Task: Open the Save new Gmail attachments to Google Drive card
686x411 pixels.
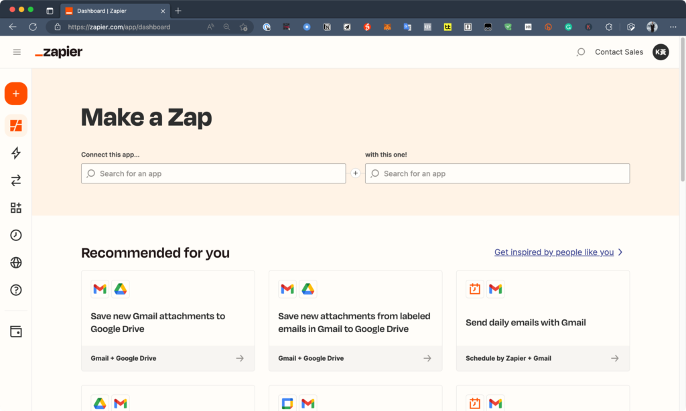Action: pyautogui.click(x=168, y=321)
